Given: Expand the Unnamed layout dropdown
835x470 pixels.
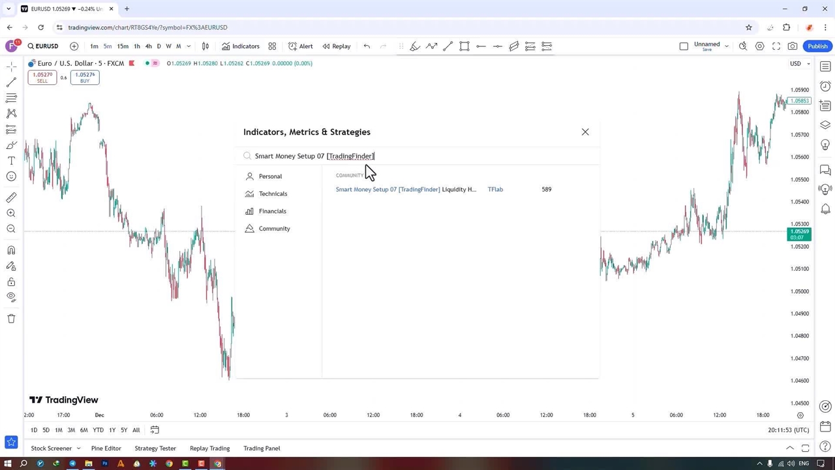Looking at the screenshot, I should point(726,46).
